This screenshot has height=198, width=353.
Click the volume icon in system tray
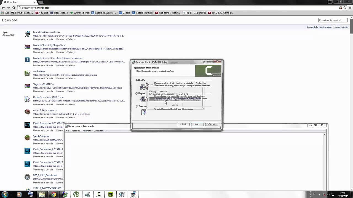328,194
